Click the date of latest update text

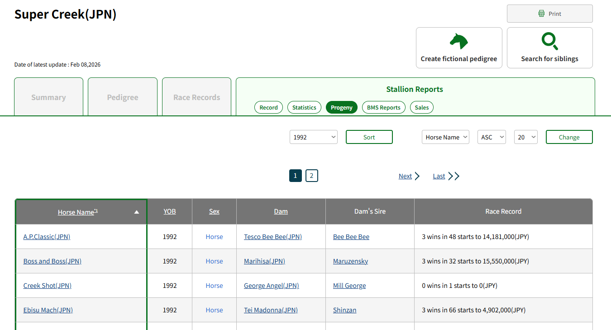pos(57,65)
